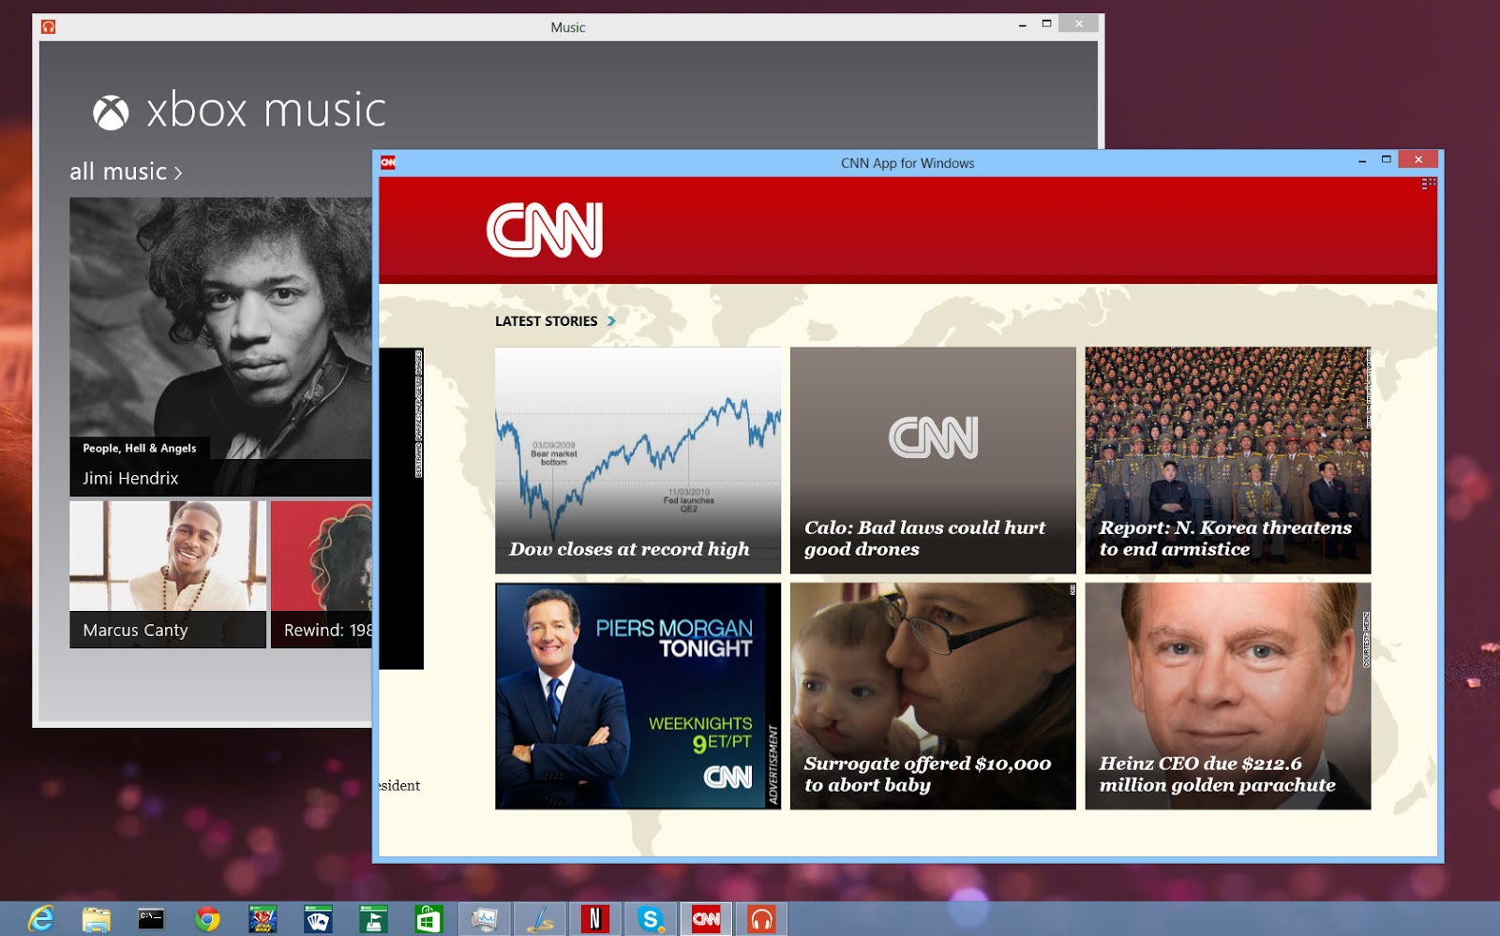Click the People, Hell & Angels label
The width and height of the screenshot is (1500, 936).
[x=140, y=449]
